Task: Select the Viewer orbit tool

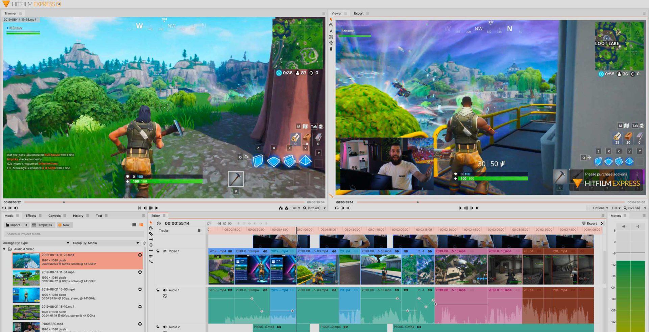Action: [x=331, y=43]
